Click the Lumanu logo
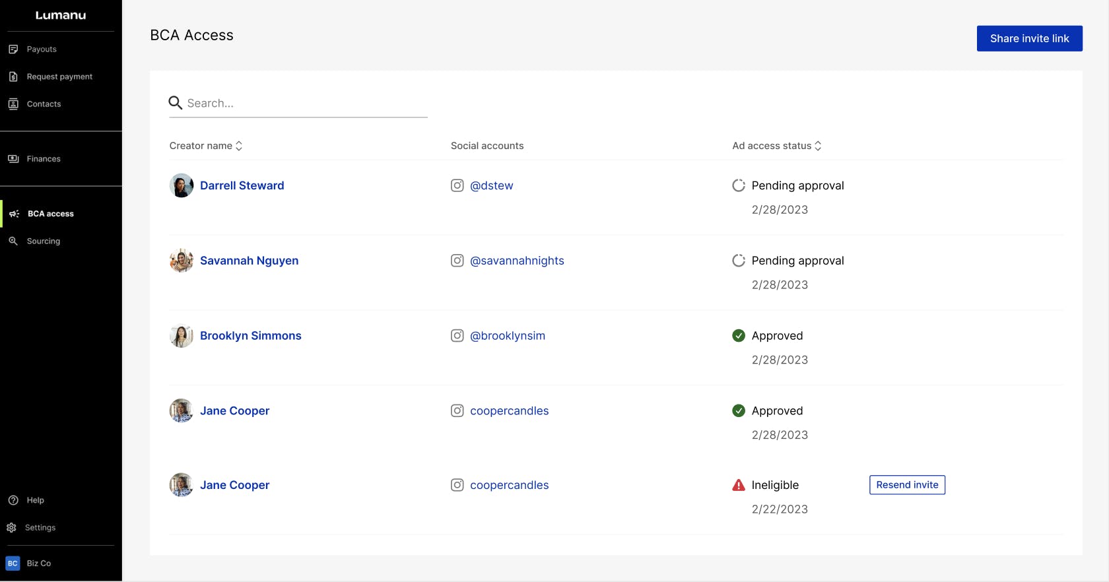 61,15
